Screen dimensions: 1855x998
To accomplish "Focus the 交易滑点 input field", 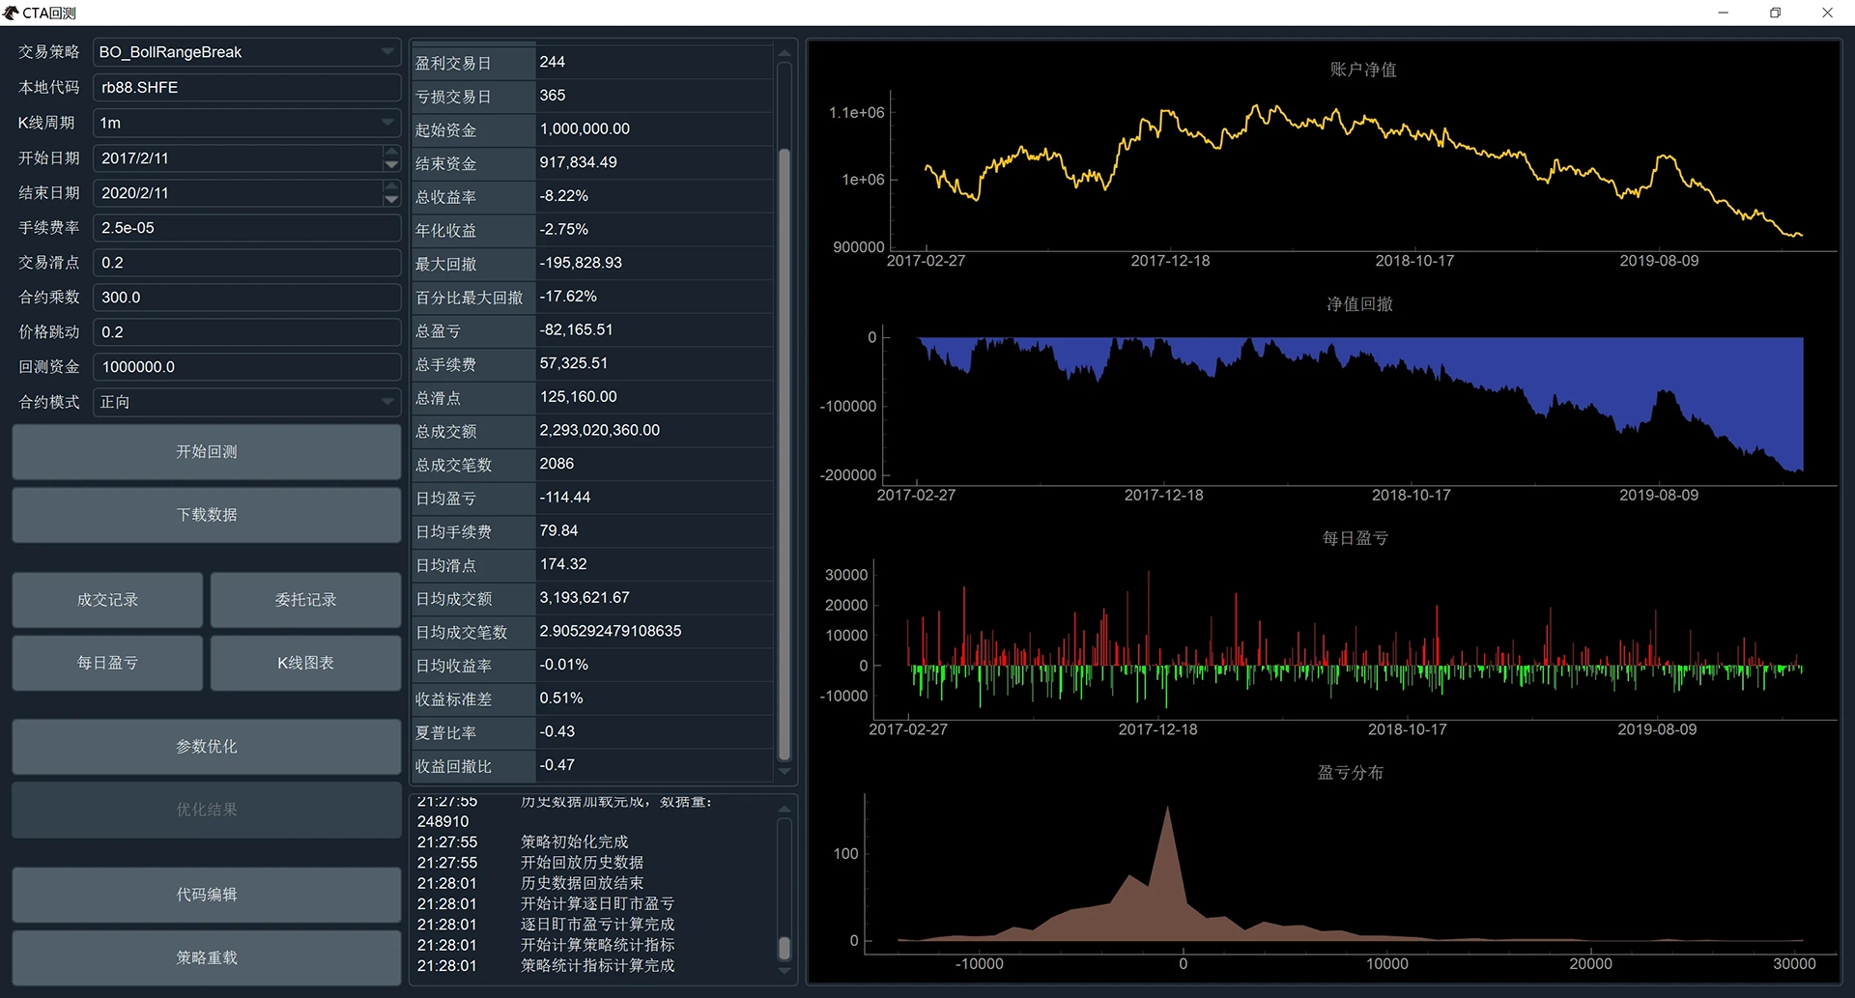I will [246, 263].
